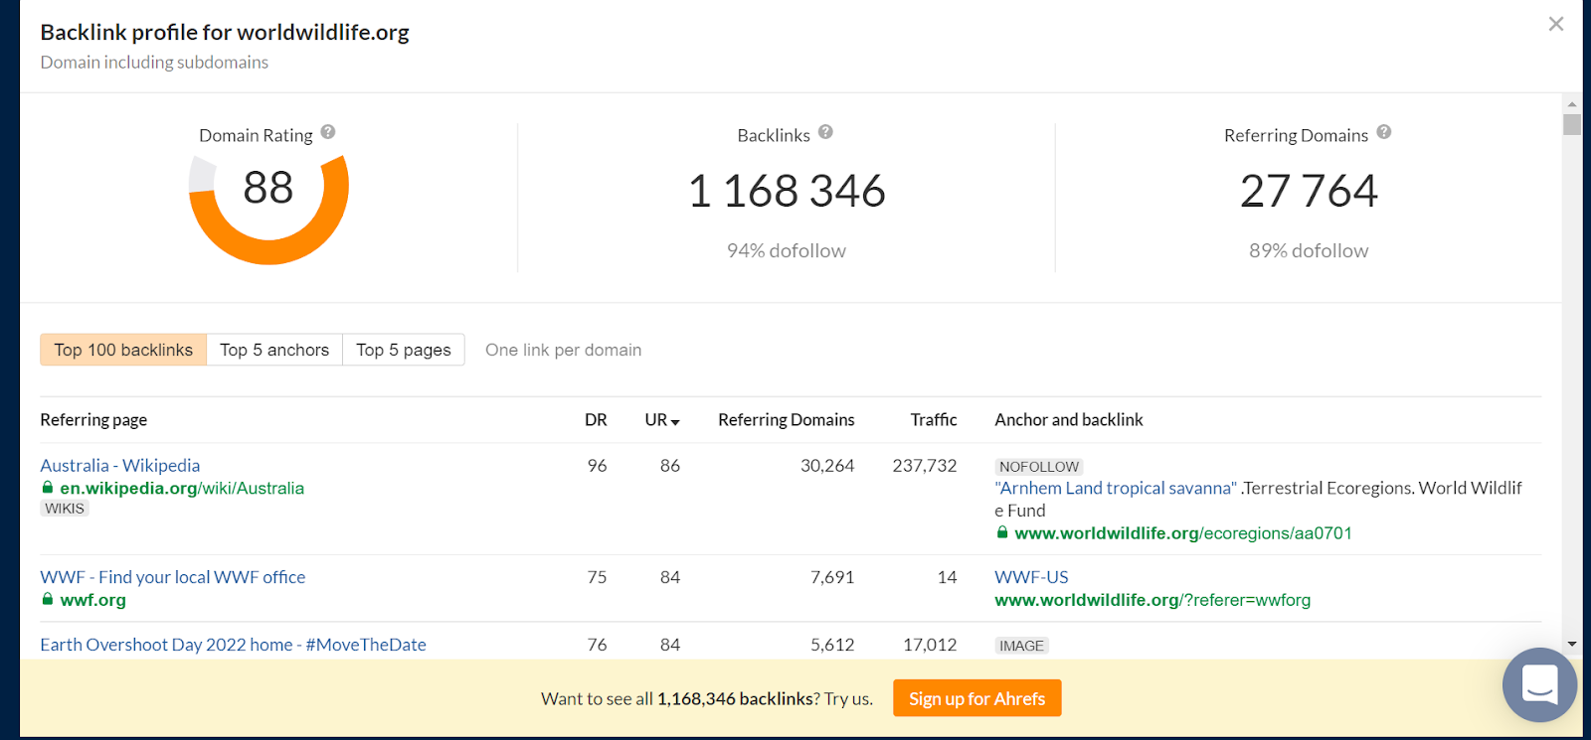Click the One link per domain label
The height and width of the screenshot is (740, 1591).
tap(563, 350)
